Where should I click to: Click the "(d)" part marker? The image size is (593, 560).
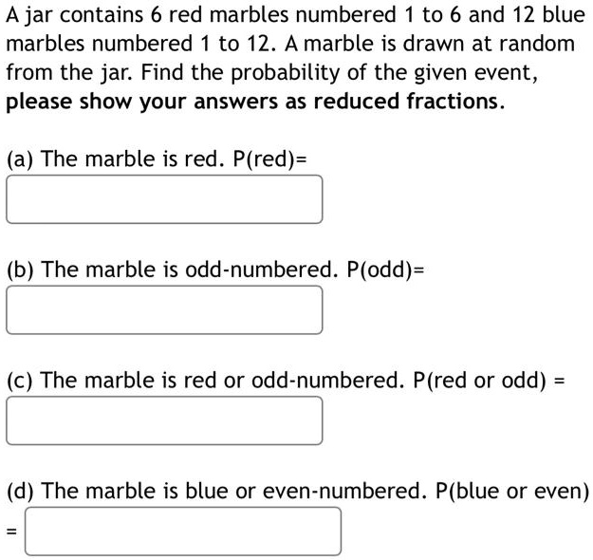pos(20,492)
